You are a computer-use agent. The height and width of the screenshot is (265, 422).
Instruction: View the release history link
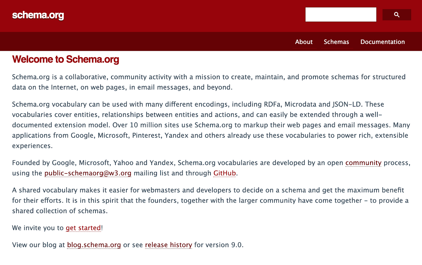click(169, 245)
